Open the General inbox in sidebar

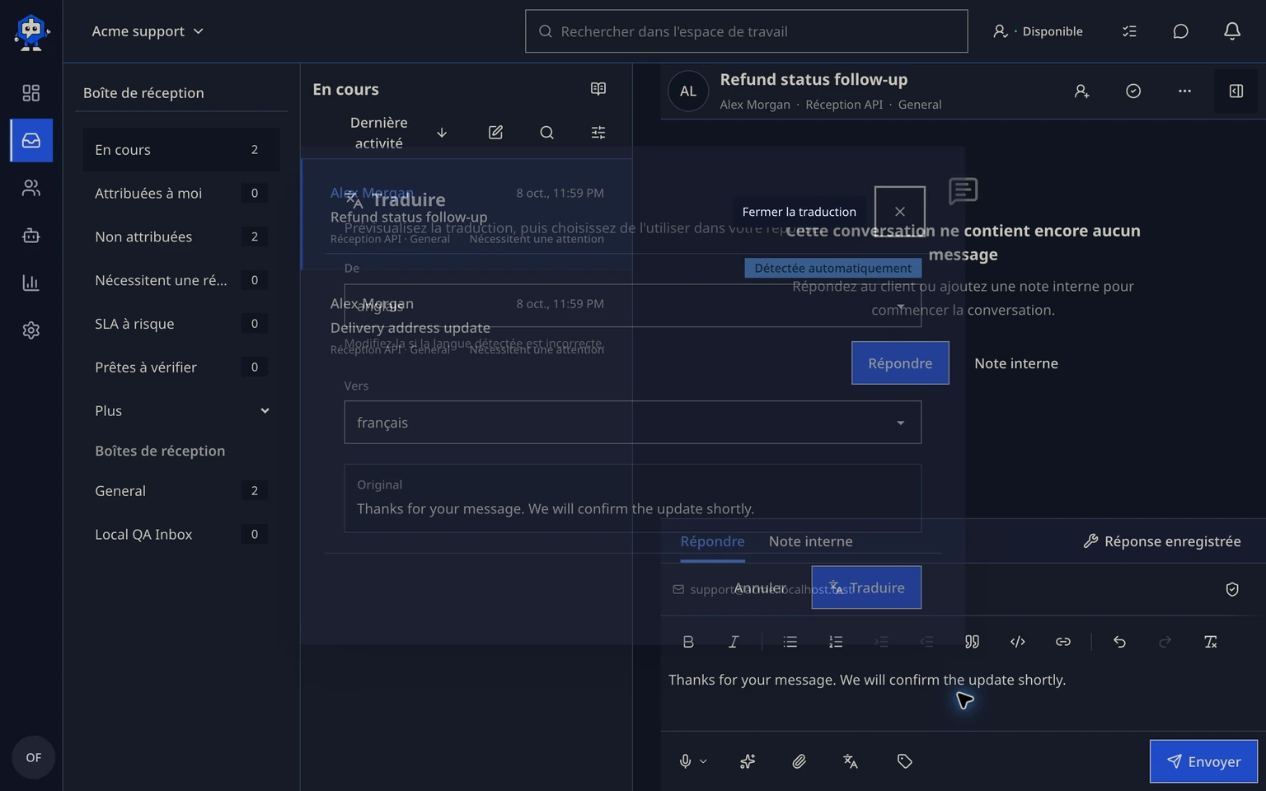pos(181,491)
